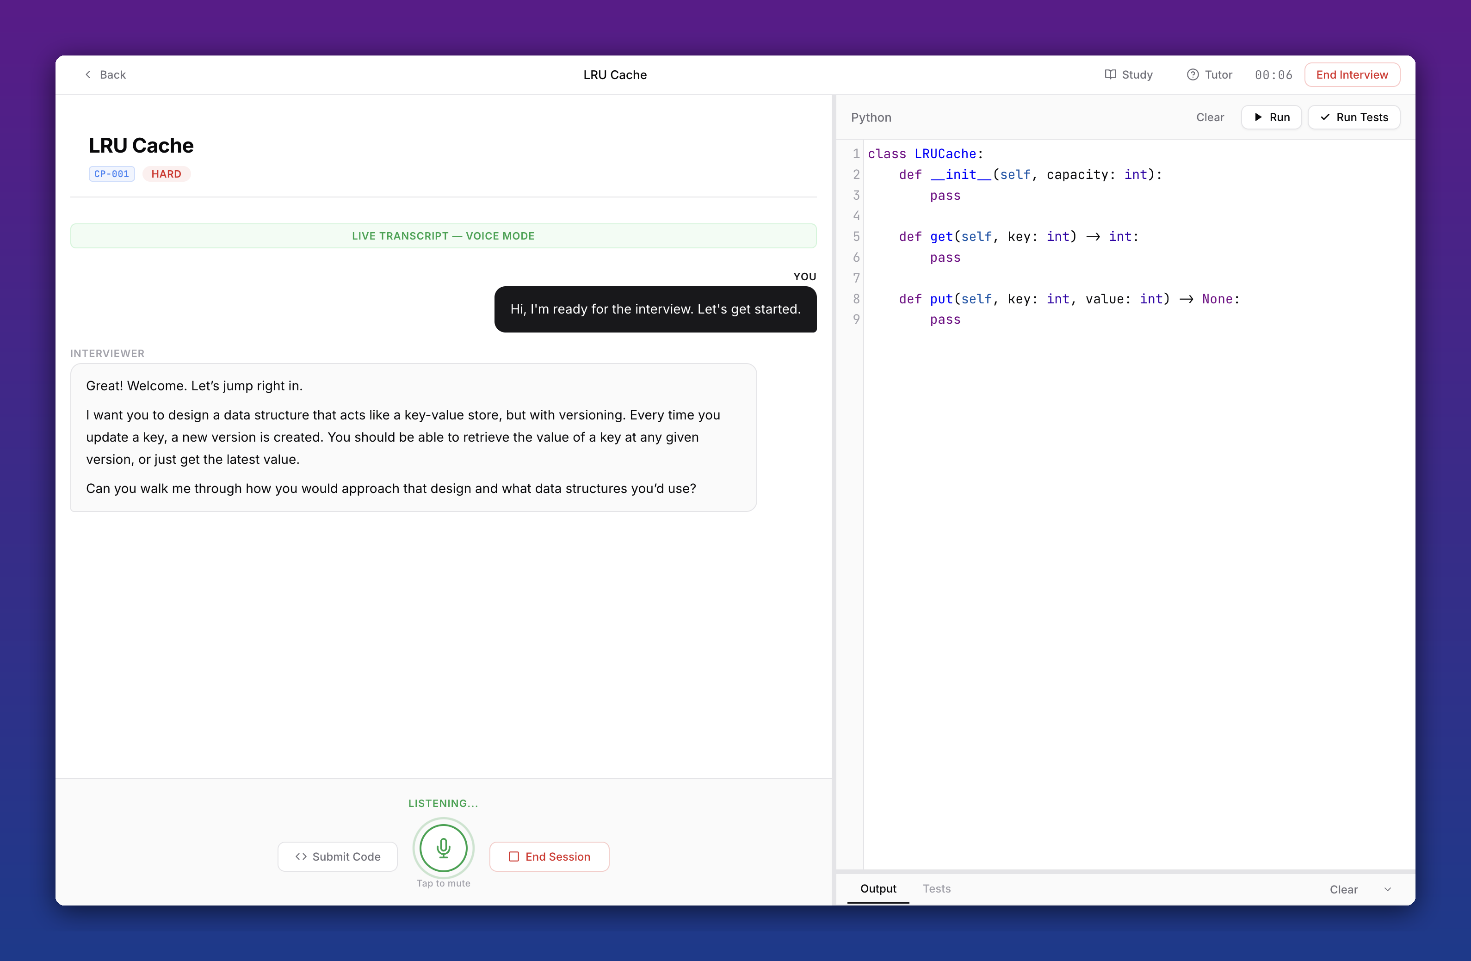Image resolution: width=1471 pixels, height=961 pixels.
Task: Expand the output panel options chevron
Action: pyautogui.click(x=1387, y=889)
